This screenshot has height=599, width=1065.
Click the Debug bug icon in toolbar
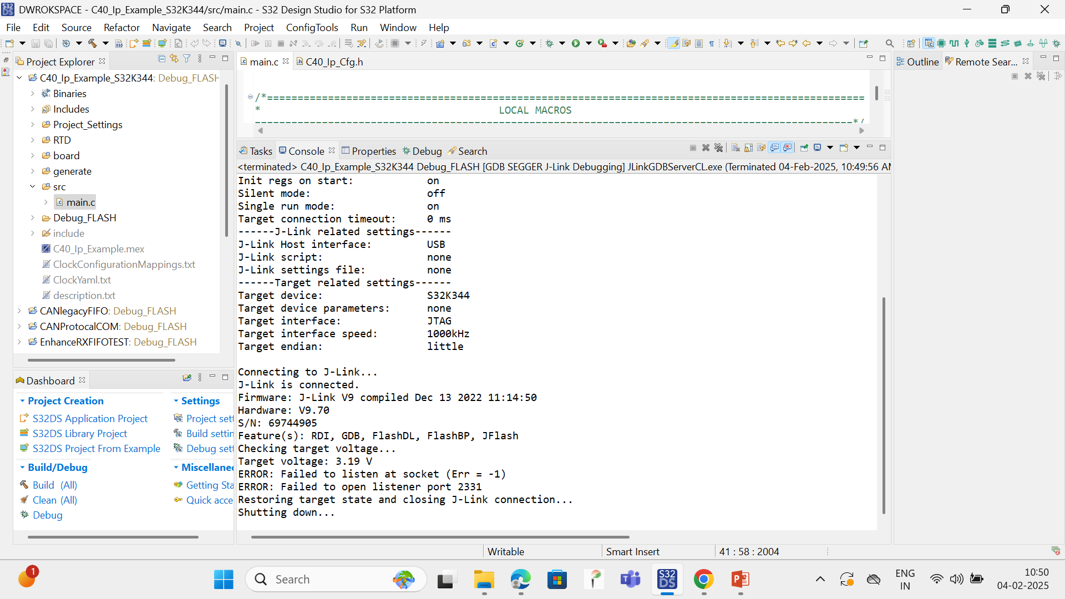click(x=550, y=43)
